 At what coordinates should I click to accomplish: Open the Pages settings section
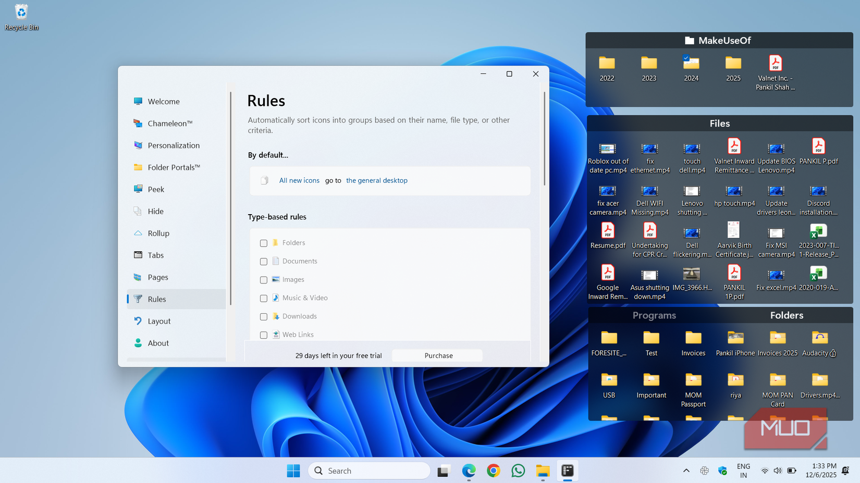point(157,277)
